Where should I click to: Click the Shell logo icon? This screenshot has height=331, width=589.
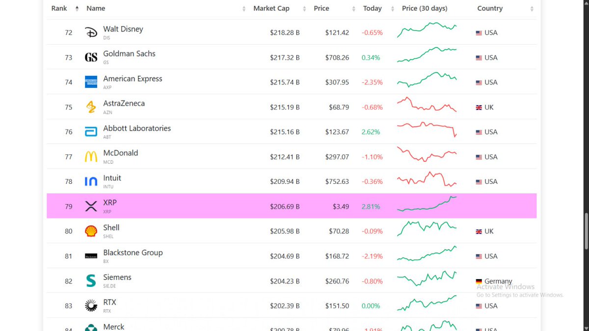91,231
